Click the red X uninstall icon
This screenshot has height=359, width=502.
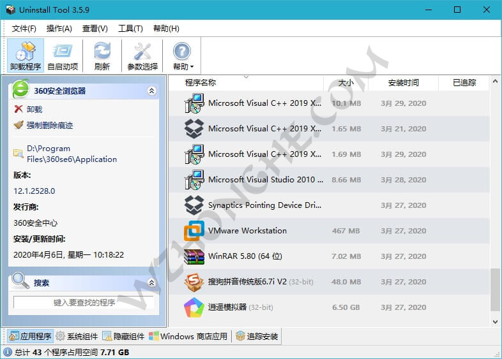tap(19, 109)
